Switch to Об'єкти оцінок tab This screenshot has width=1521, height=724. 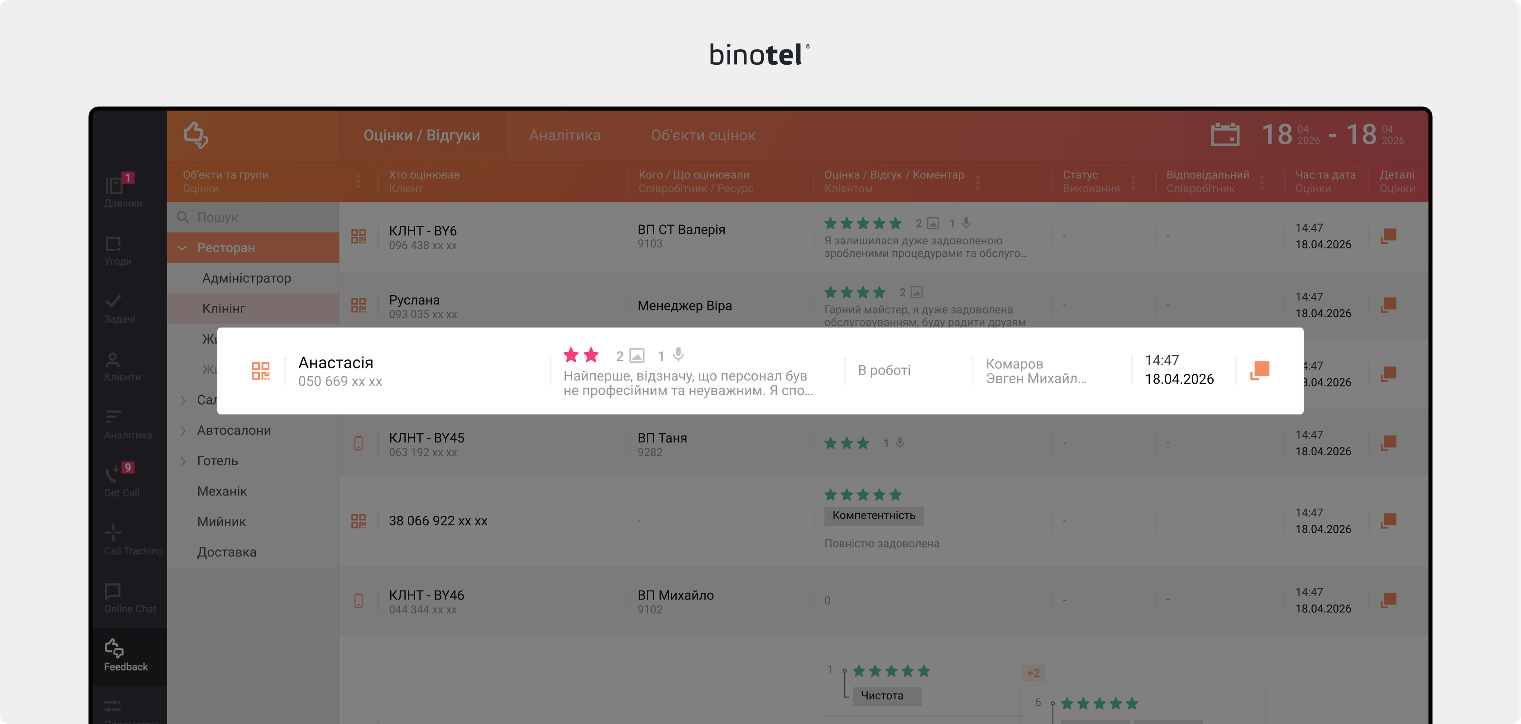703,135
